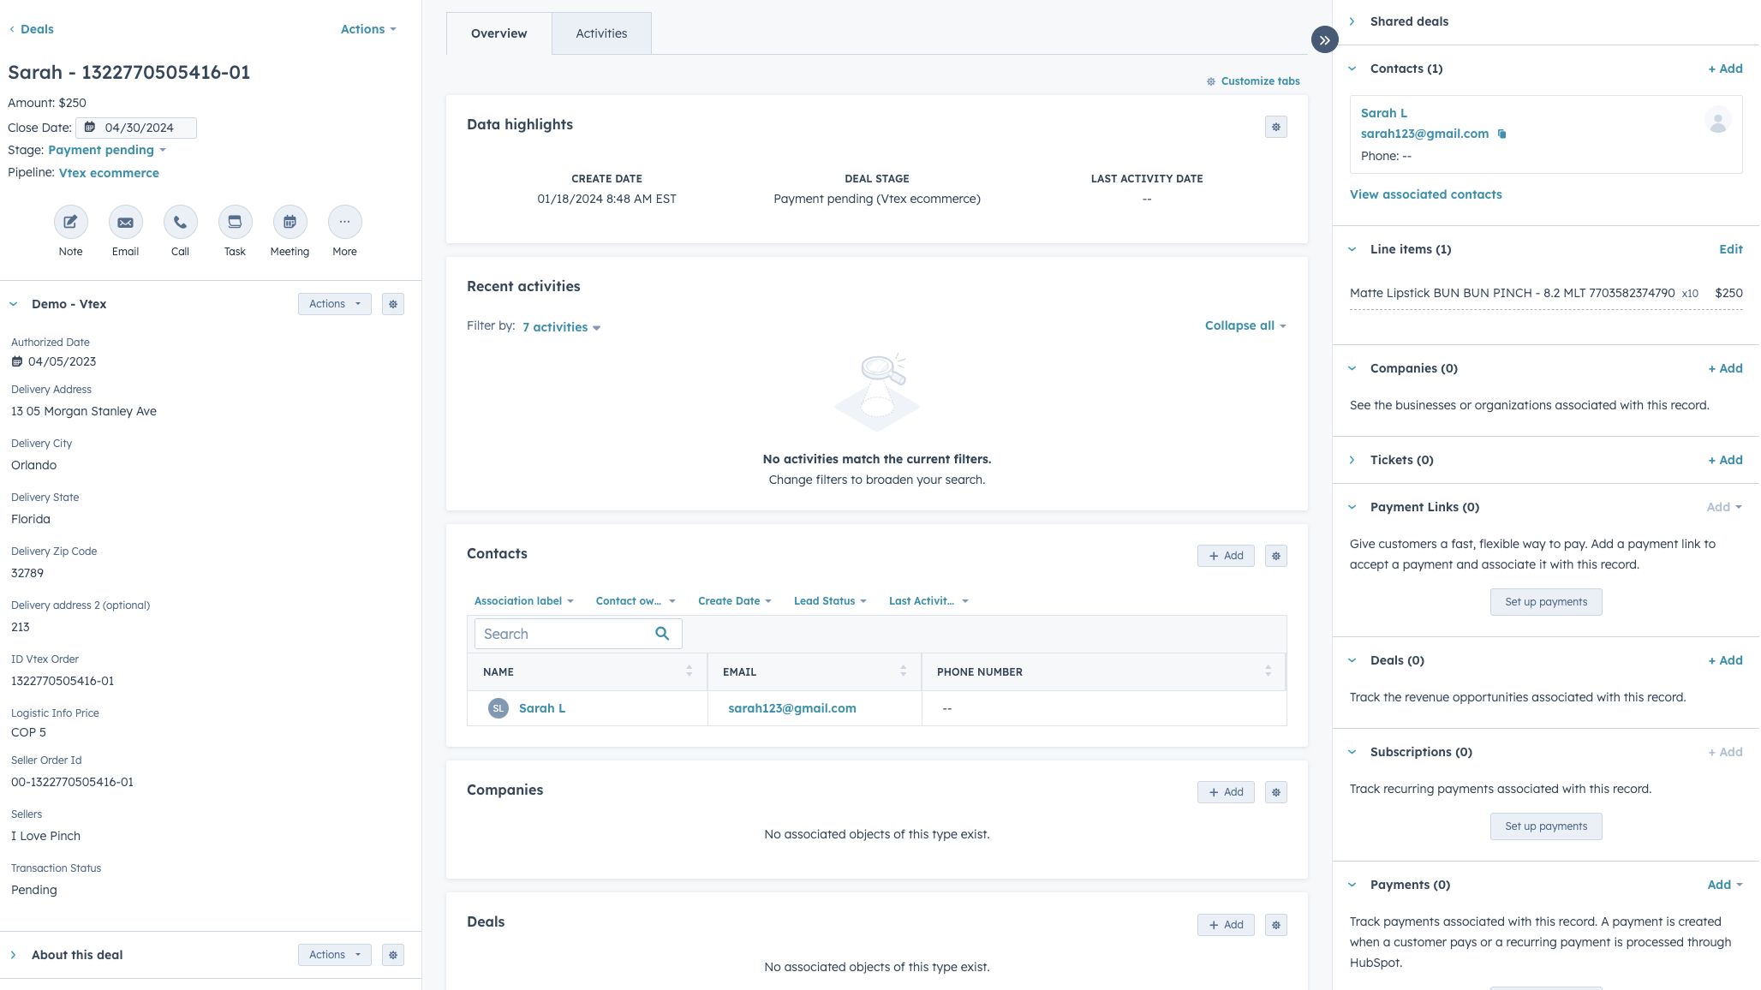1761x990 pixels.
Task: Select the Overview tab
Action: coord(498,33)
